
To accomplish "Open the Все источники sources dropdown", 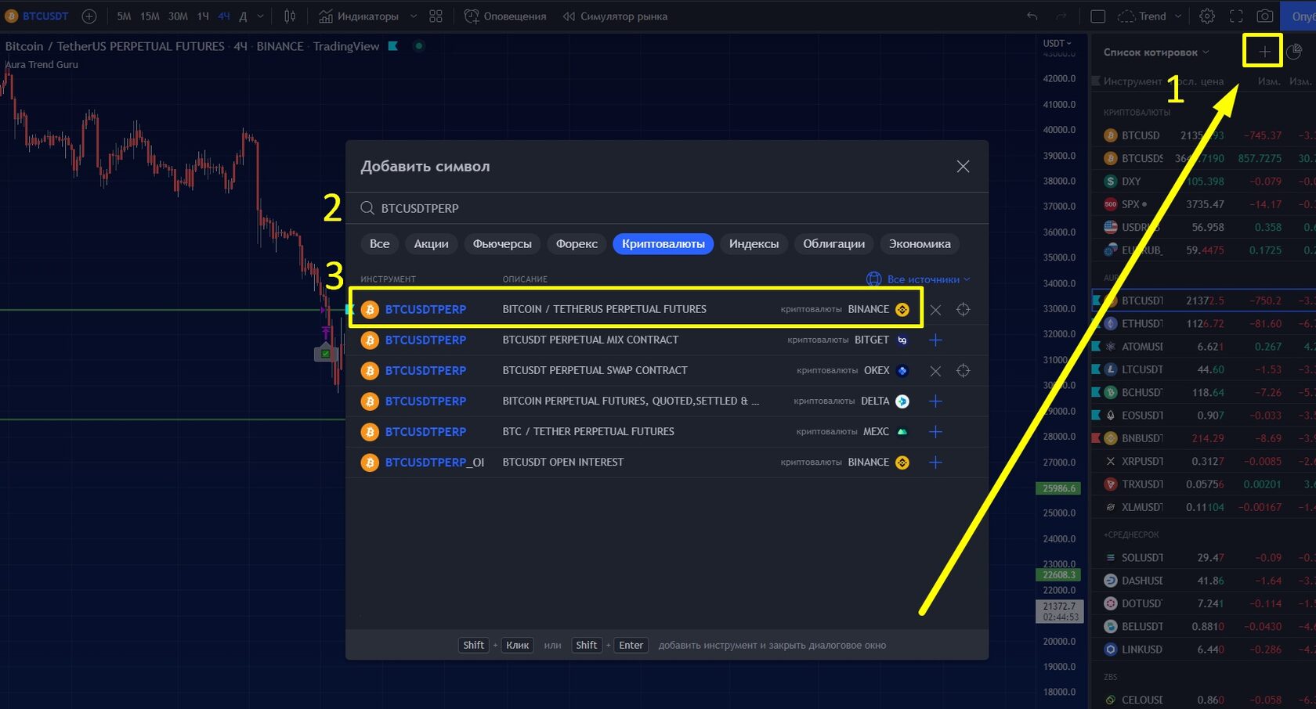I will coord(918,279).
